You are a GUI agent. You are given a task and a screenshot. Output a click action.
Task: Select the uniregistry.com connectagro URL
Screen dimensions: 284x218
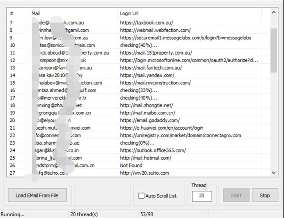(180, 135)
